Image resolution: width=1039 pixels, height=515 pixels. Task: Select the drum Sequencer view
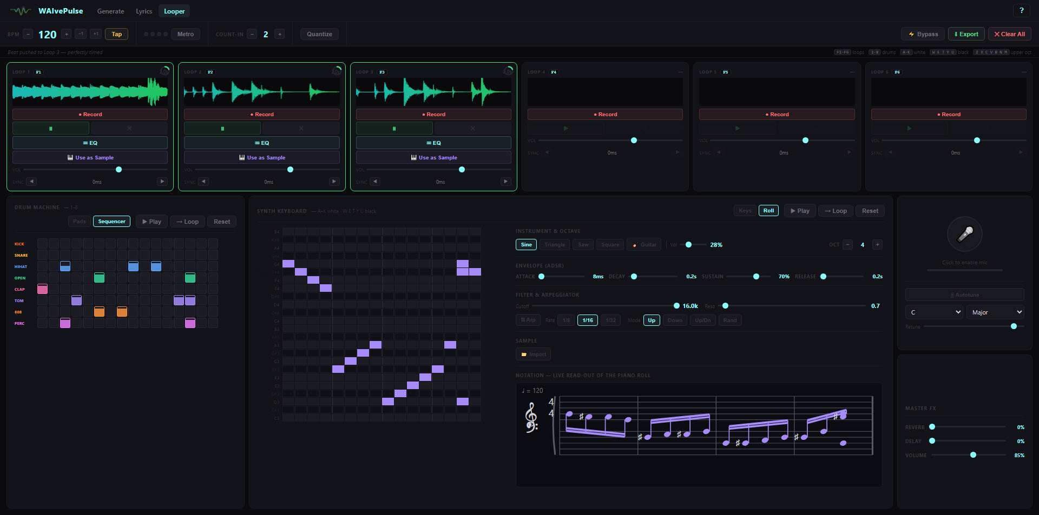point(112,222)
